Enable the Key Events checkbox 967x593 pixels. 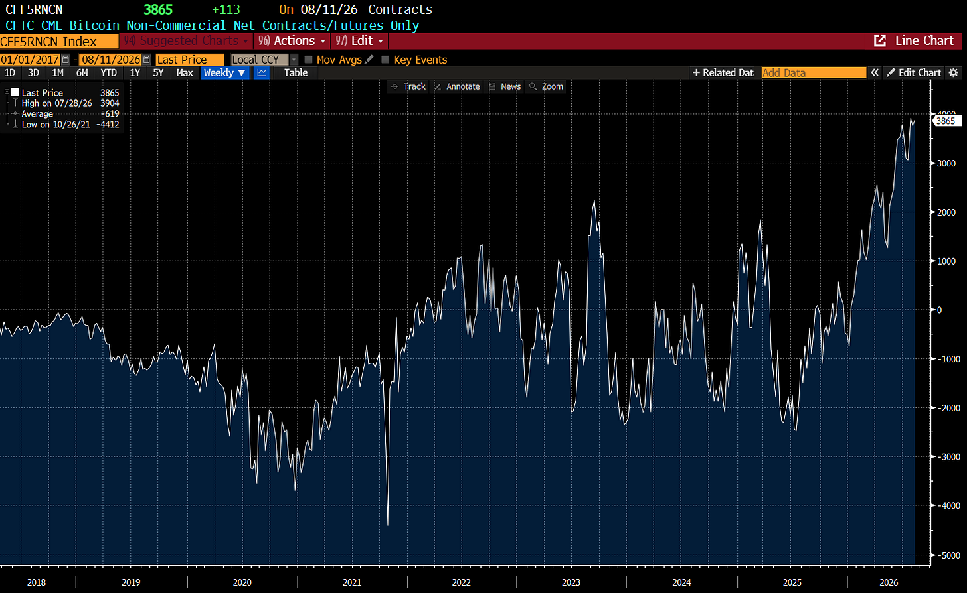click(386, 60)
